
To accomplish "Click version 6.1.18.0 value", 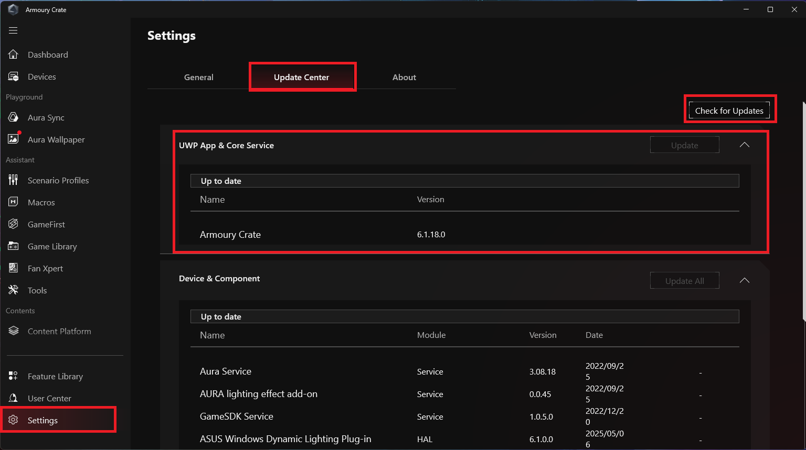I will pyautogui.click(x=431, y=235).
